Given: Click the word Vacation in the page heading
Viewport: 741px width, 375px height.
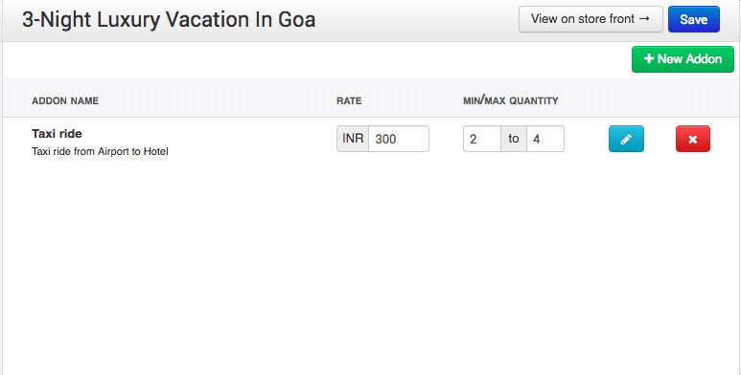Looking at the screenshot, I should click(207, 20).
